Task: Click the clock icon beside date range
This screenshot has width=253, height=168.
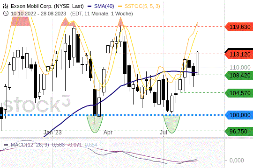Action: [6, 14]
